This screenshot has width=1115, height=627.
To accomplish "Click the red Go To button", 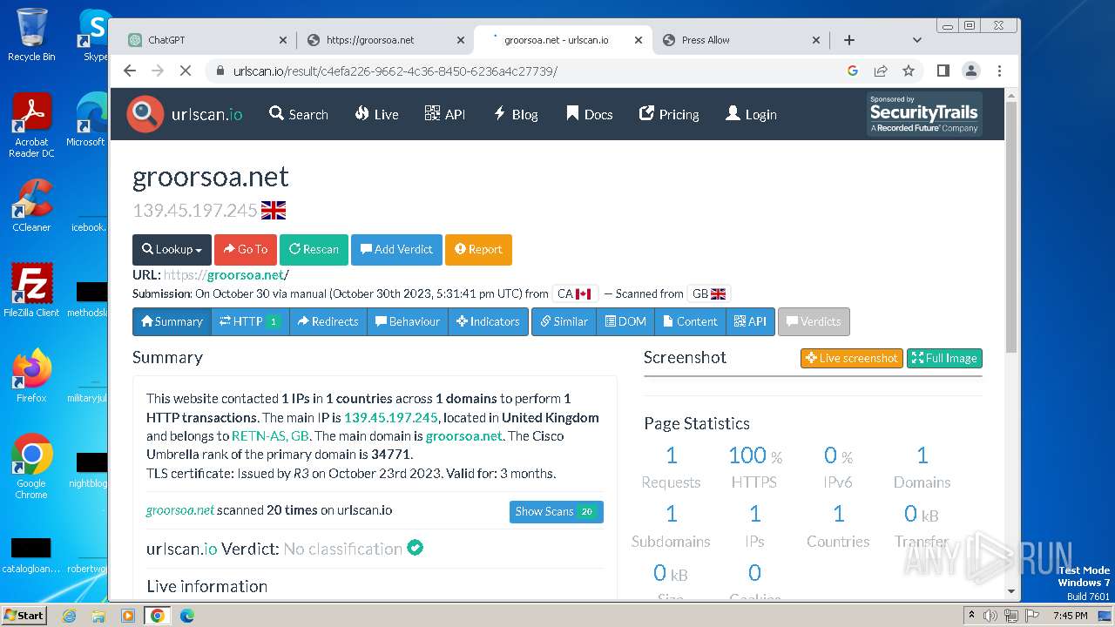I will point(246,249).
